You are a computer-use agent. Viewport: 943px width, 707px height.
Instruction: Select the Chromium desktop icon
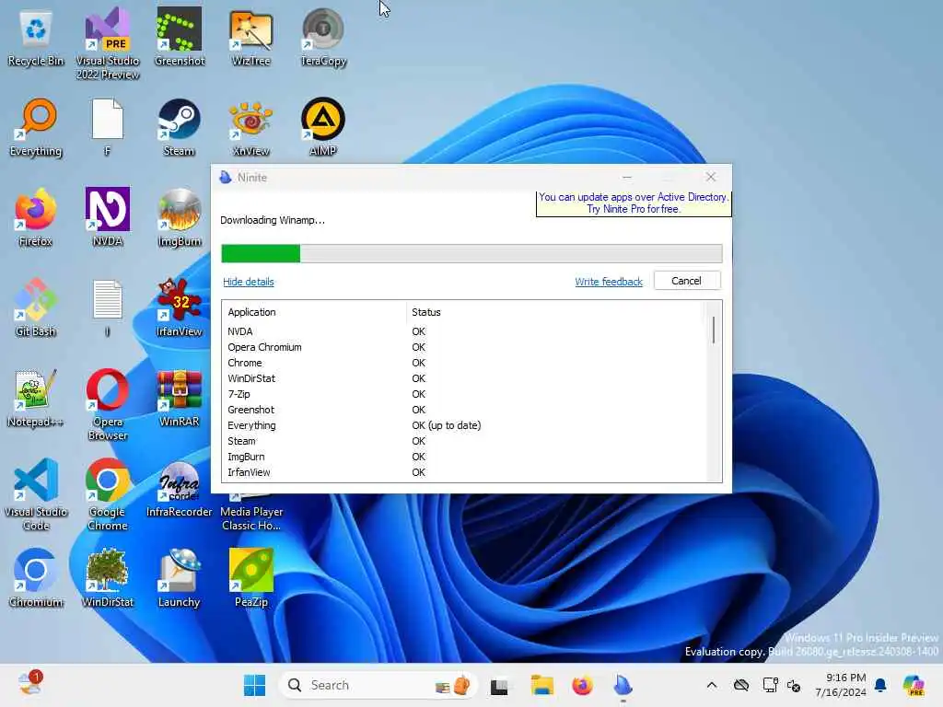point(36,579)
